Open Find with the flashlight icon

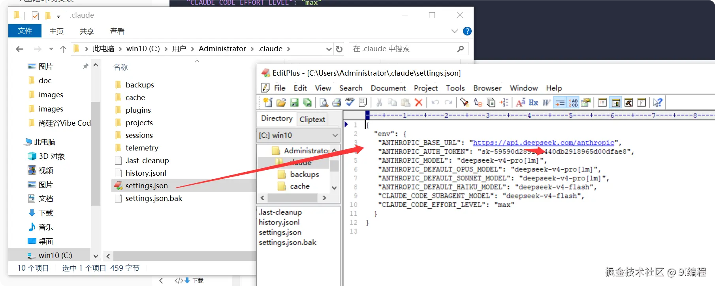[465, 102]
